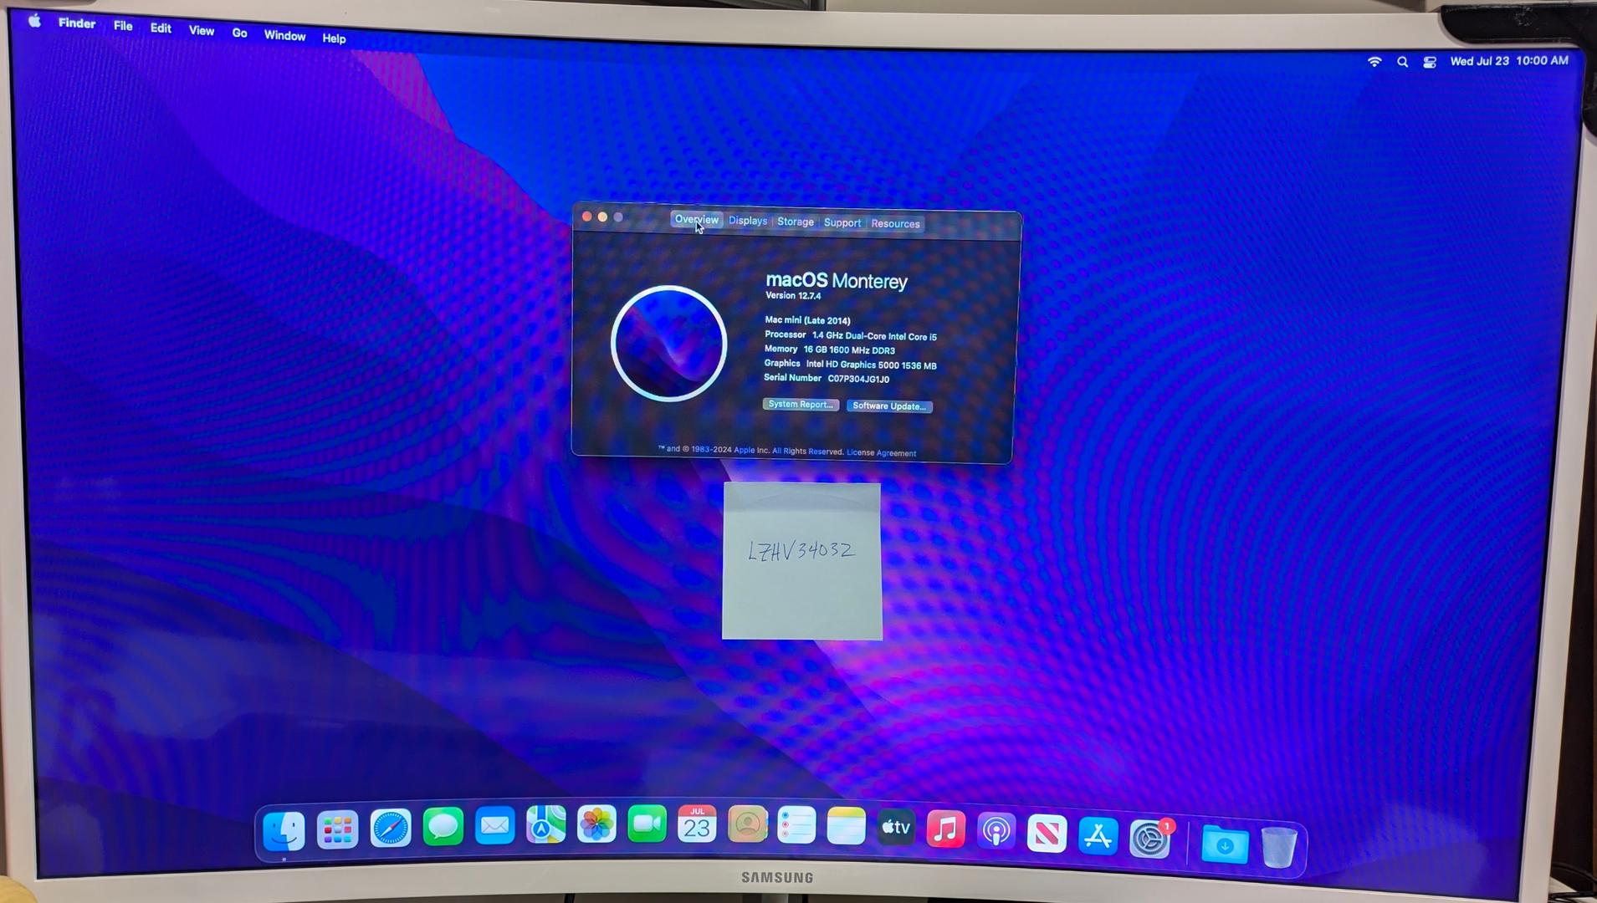
Task: Select the Overview tab
Action: [x=696, y=220]
